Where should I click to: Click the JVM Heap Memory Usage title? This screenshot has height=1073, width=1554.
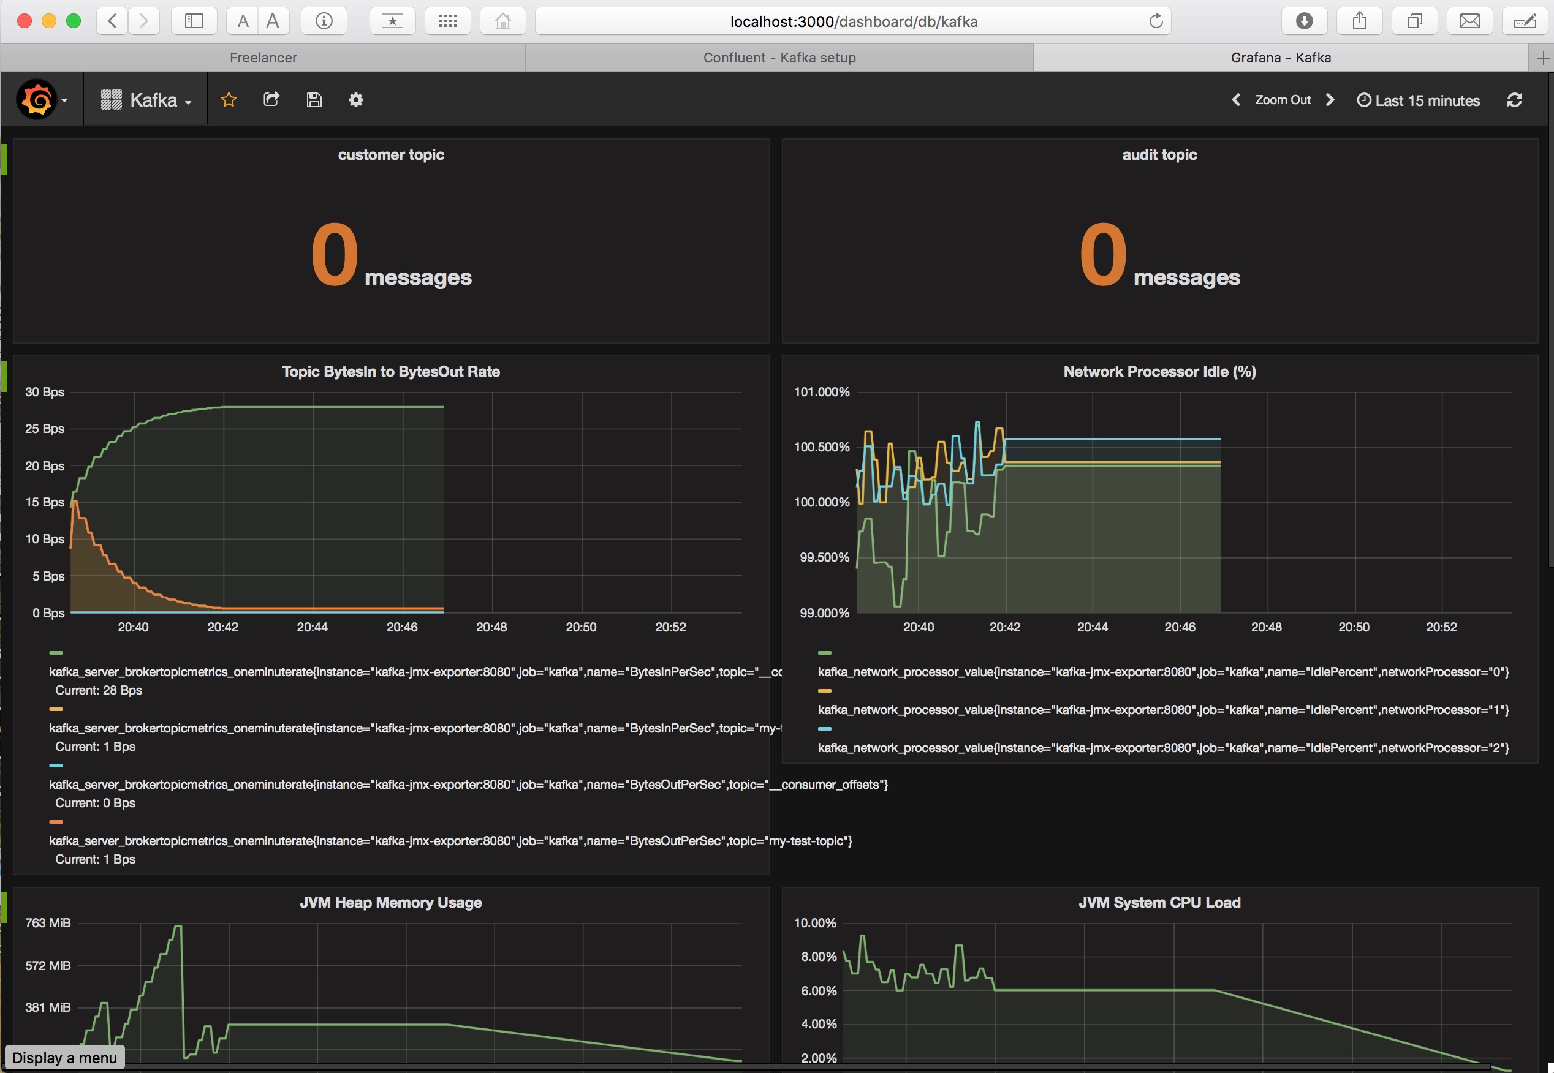[x=390, y=902]
